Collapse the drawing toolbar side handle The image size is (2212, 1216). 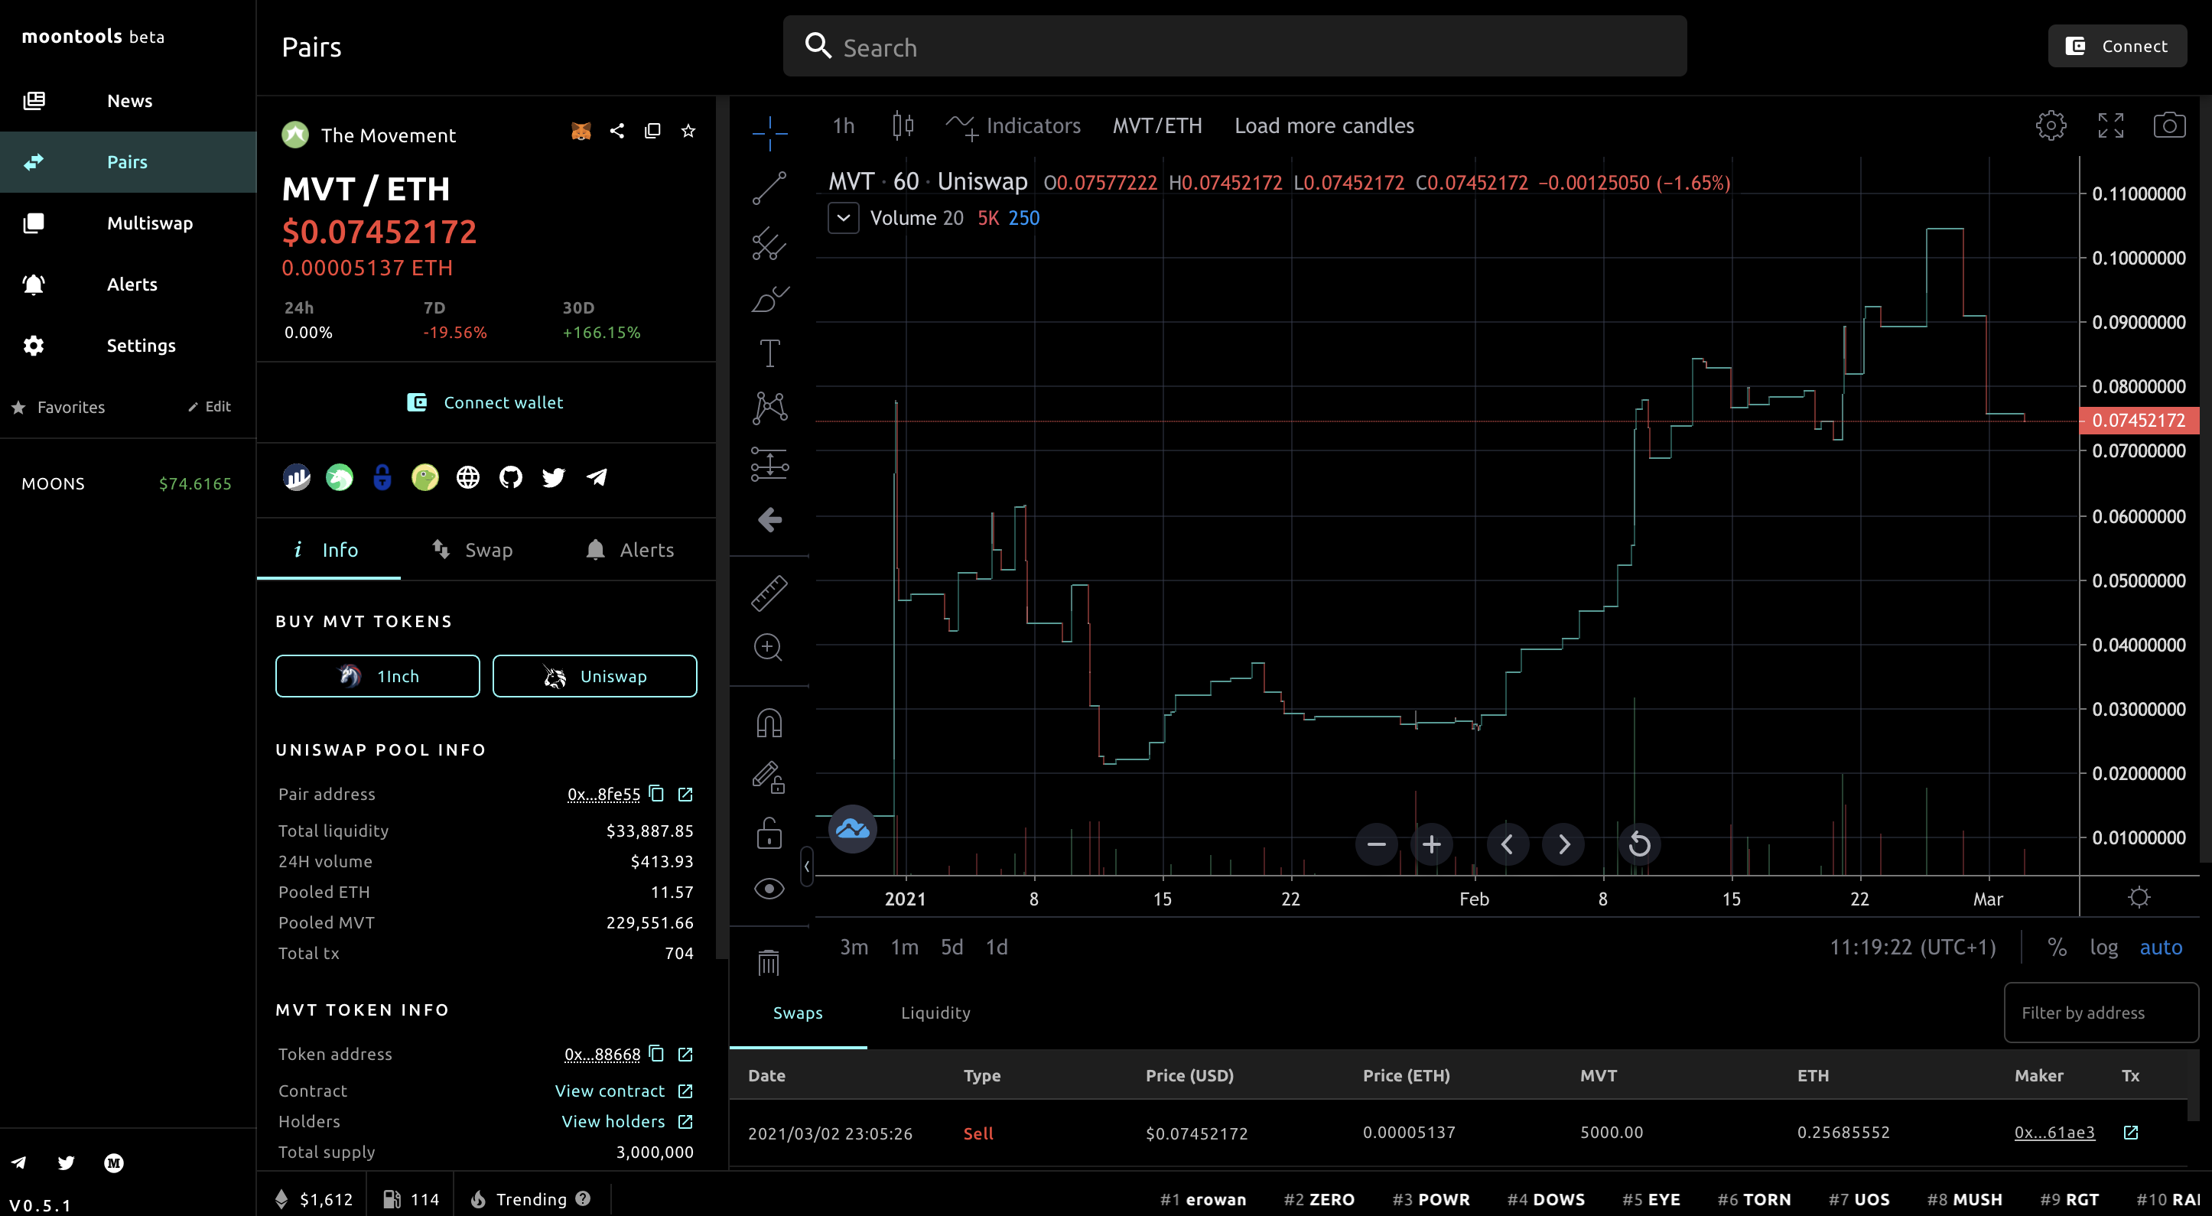806,866
